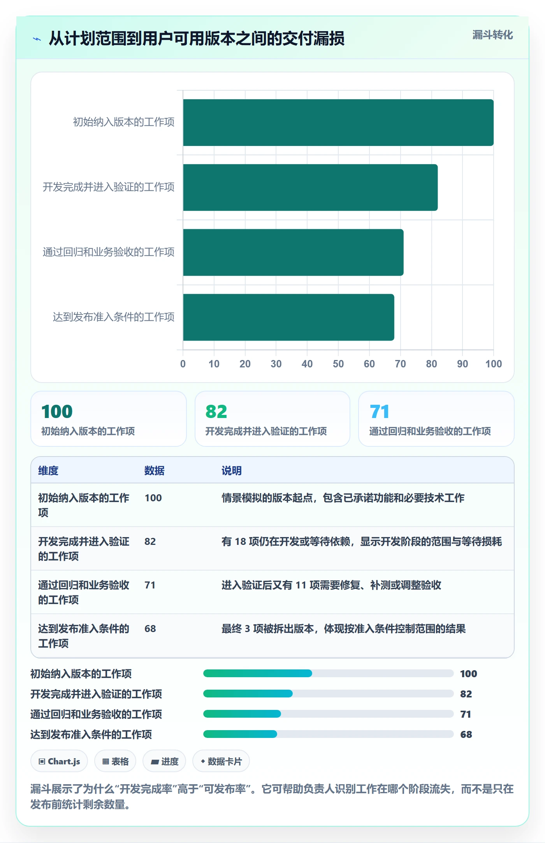The height and width of the screenshot is (843, 545).
Task: Click the 漏斗转化 label in the header
Action: point(492,35)
